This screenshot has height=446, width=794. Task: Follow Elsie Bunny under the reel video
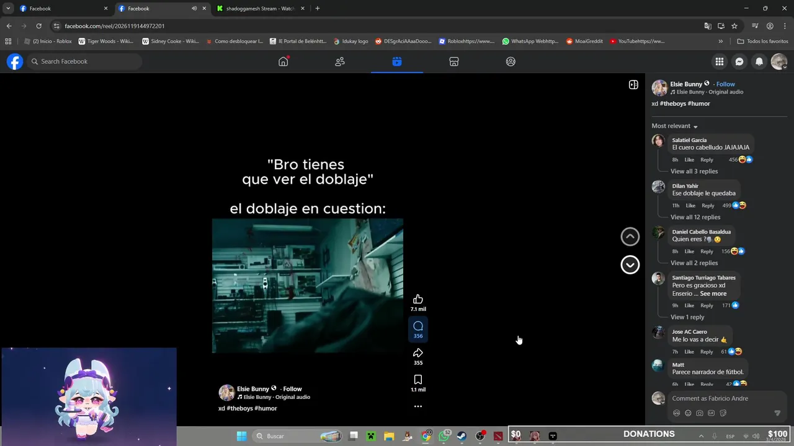pos(292,389)
